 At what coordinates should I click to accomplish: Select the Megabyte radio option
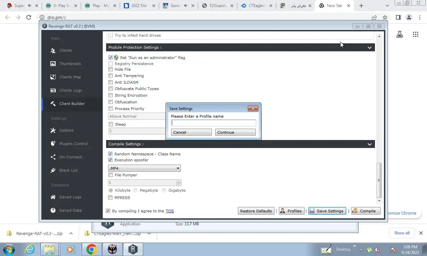135,190
